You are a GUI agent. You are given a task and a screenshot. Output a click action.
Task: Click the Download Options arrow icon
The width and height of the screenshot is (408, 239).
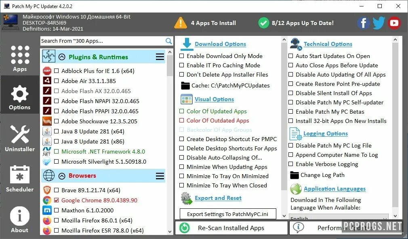[x=187, y=44]
